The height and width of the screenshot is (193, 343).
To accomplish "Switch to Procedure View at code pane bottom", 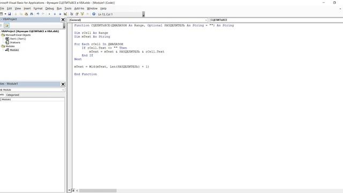I will 69,190.
